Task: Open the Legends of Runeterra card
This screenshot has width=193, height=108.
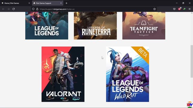Action: coord(95,25)
